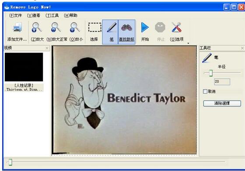Open Options (选项) via crossed tools icon
The height and width of the screenshot is (171, 245).
177,27
